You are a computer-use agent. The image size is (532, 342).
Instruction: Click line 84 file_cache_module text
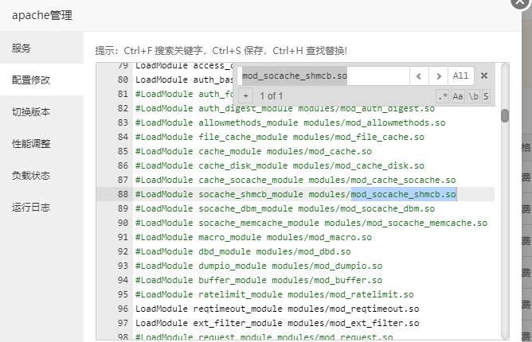pos(243,137)
